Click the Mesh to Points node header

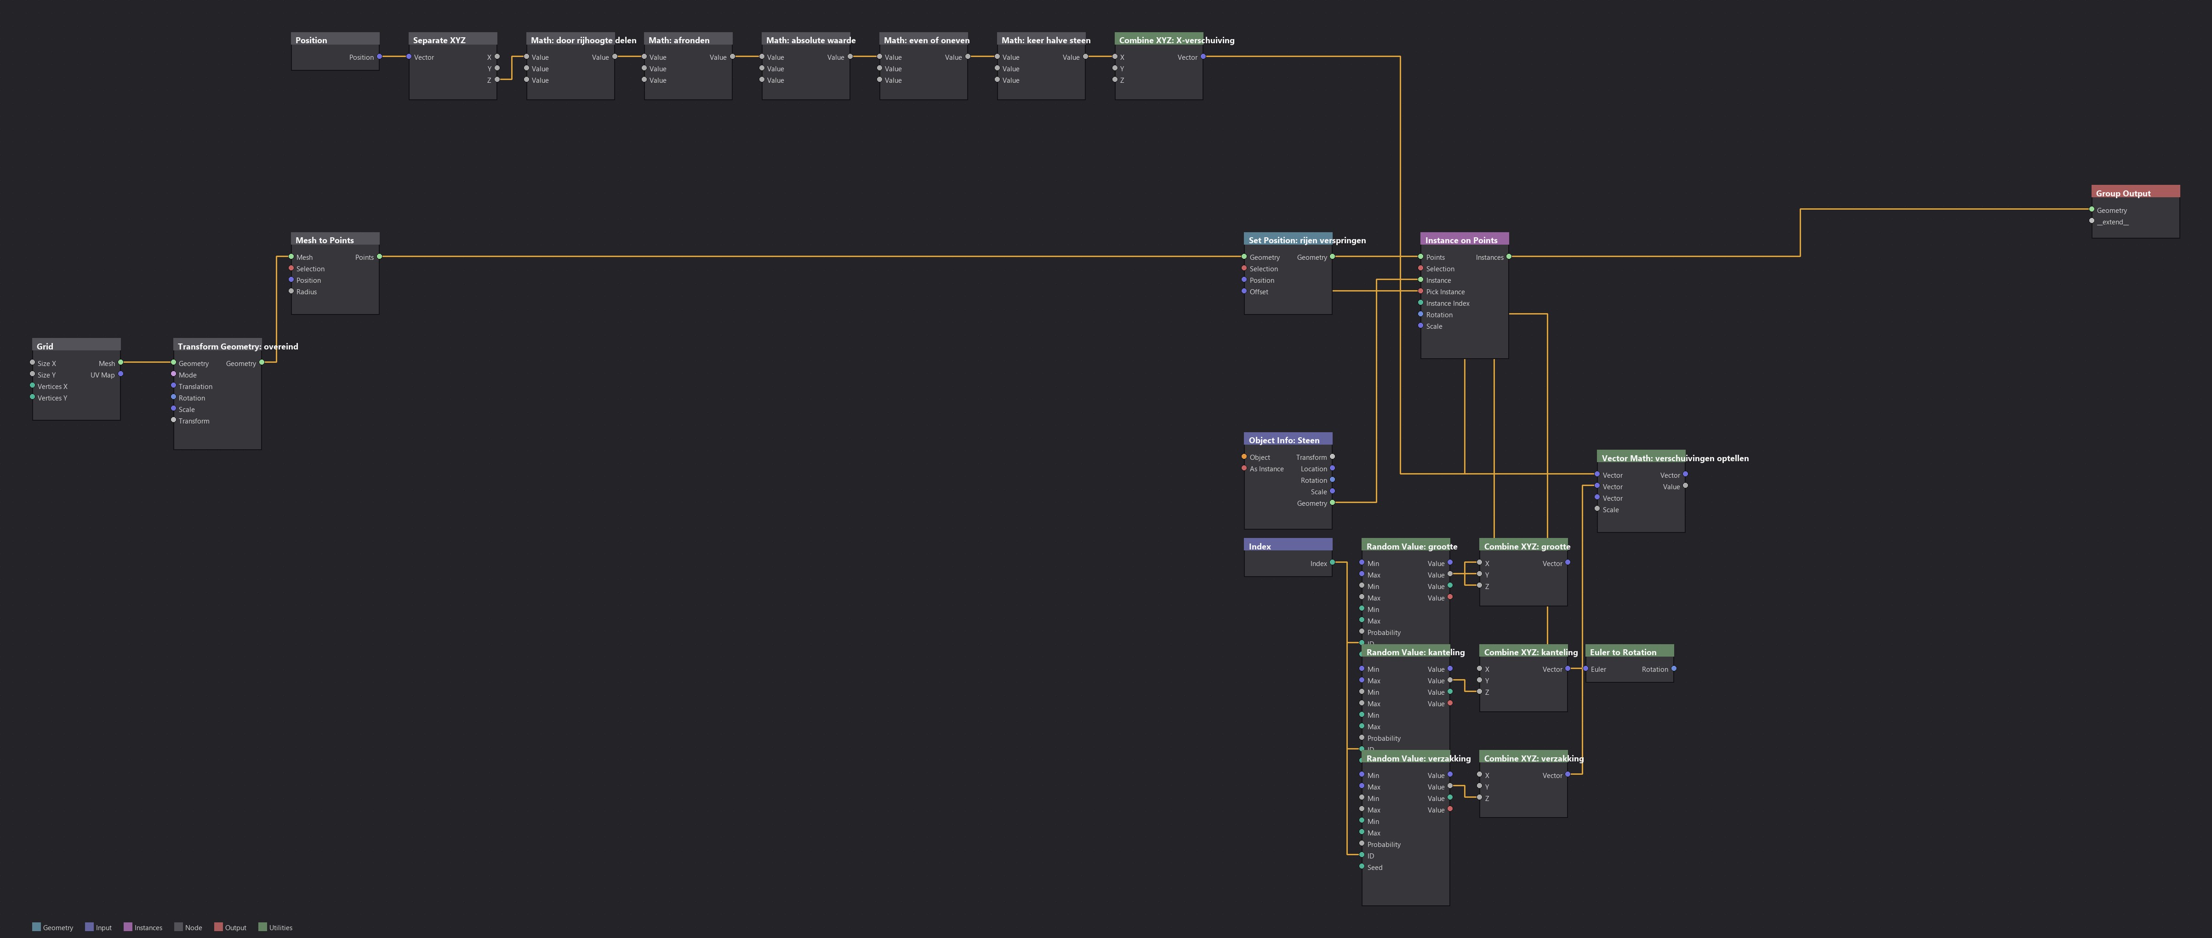[335, 240]
